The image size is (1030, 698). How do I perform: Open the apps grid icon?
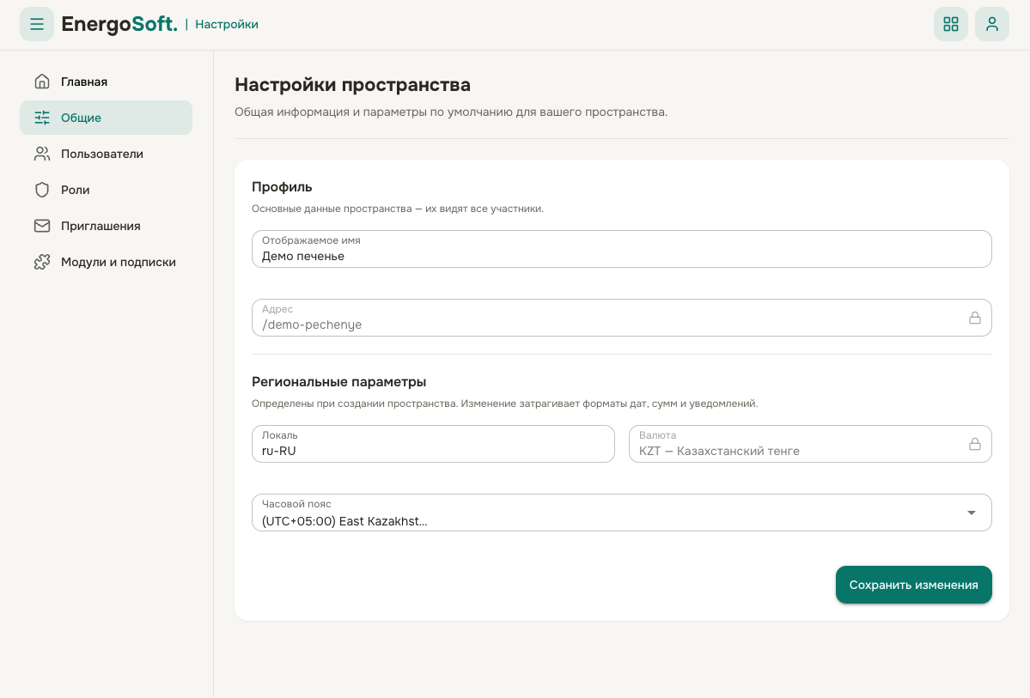coord(950,24)
